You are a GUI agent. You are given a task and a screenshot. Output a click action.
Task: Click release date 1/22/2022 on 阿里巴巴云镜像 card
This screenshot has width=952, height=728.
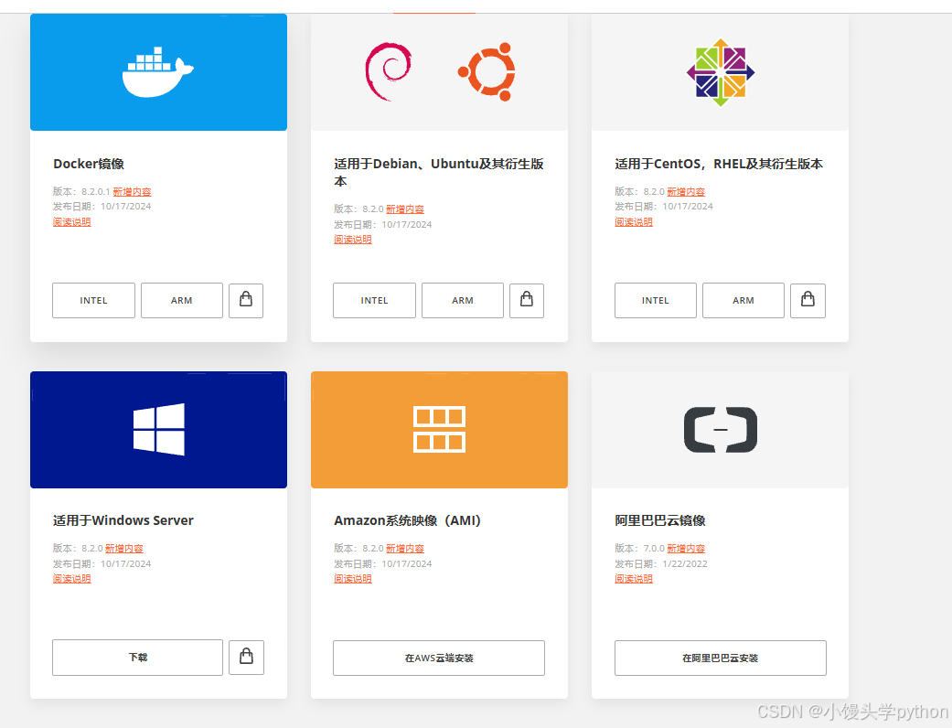coord(685,563)
